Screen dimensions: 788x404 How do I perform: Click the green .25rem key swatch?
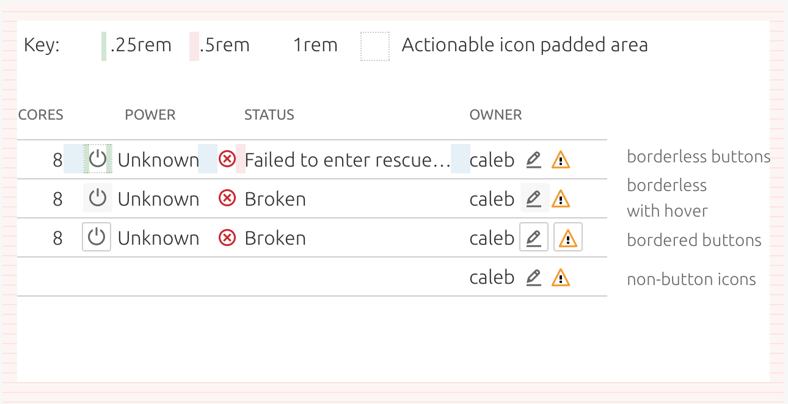pyautogui.click(x=104, y=46)
